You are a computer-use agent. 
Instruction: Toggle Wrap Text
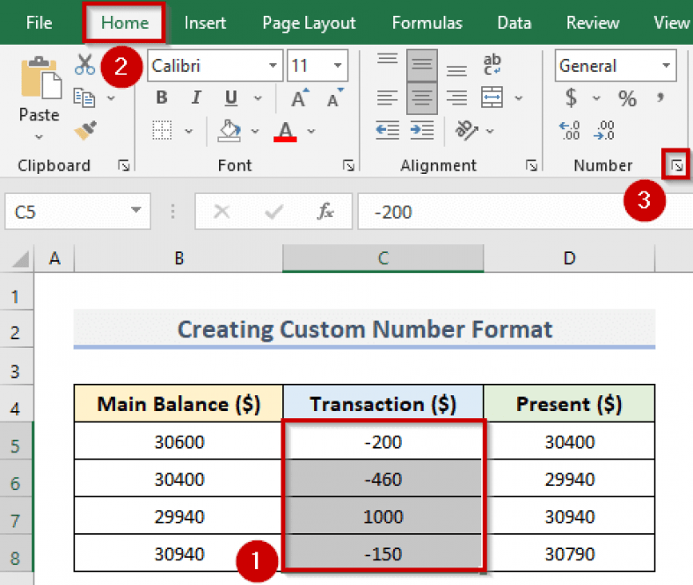[x=492, y=65]
